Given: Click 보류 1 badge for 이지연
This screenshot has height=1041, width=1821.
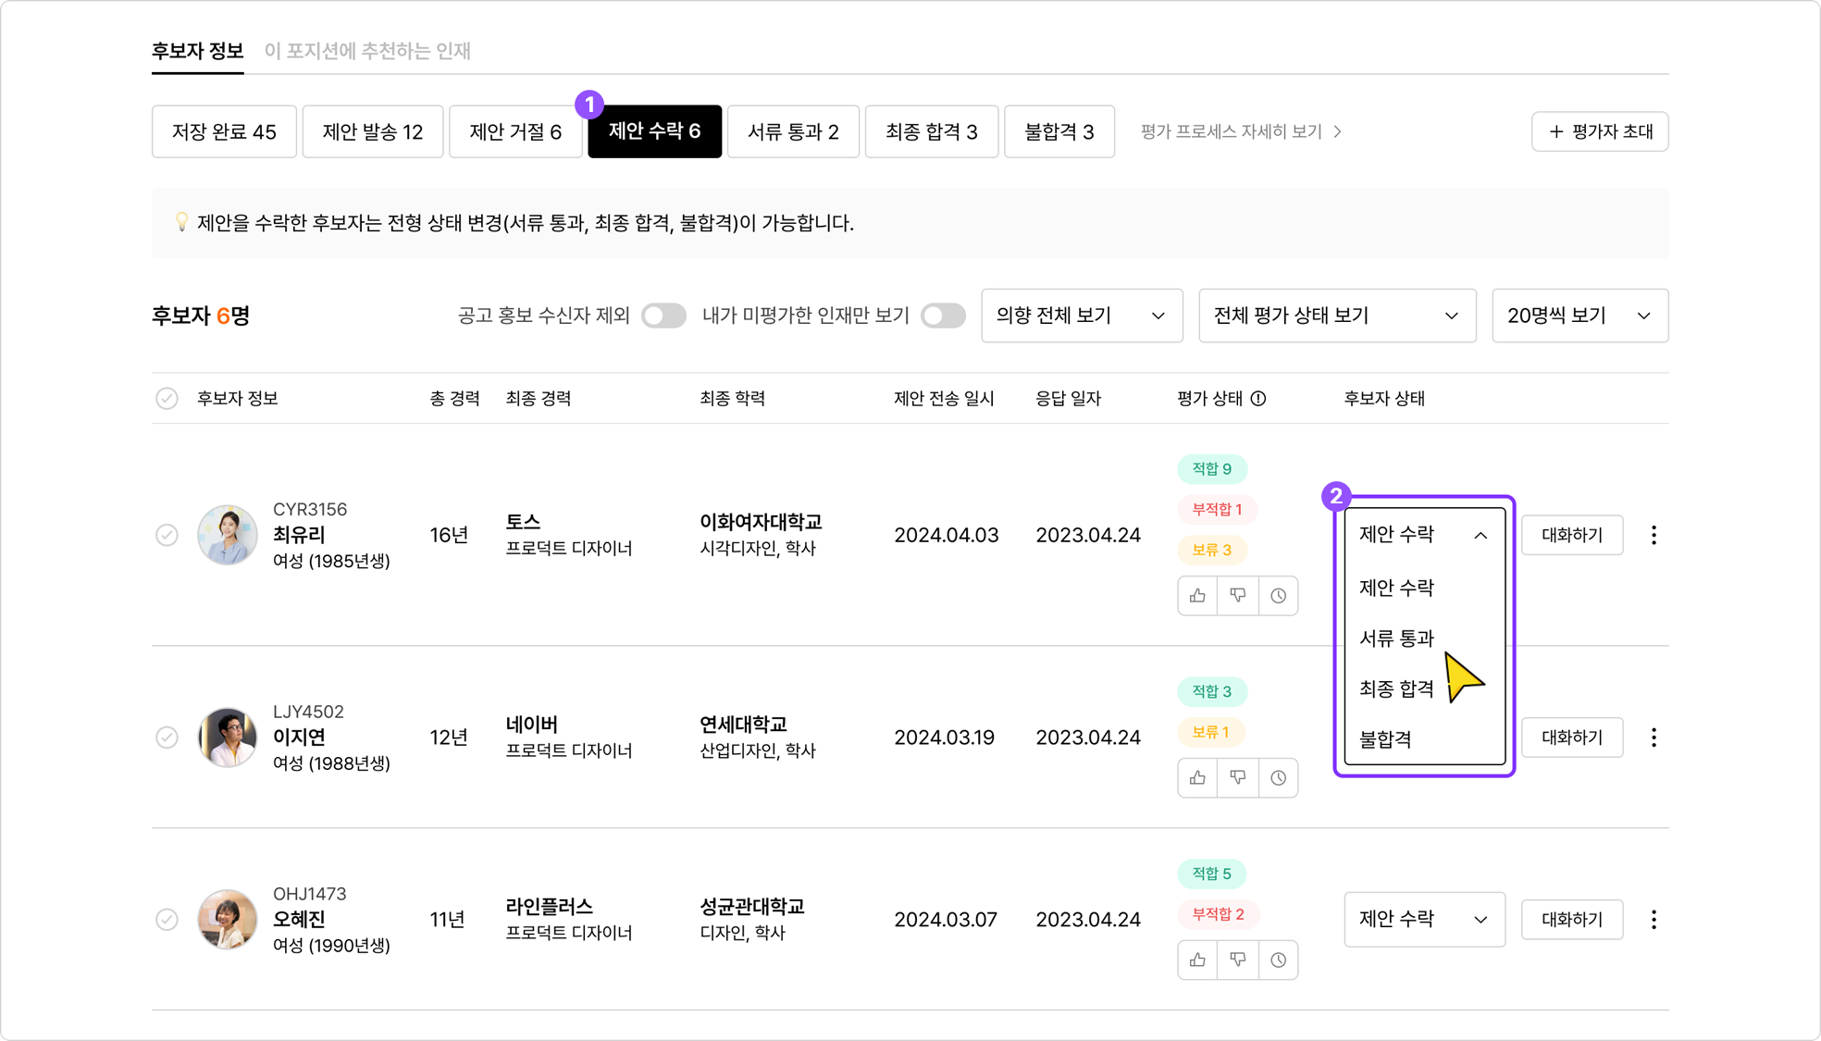Looking at the screenshot, I should 1211,732.
